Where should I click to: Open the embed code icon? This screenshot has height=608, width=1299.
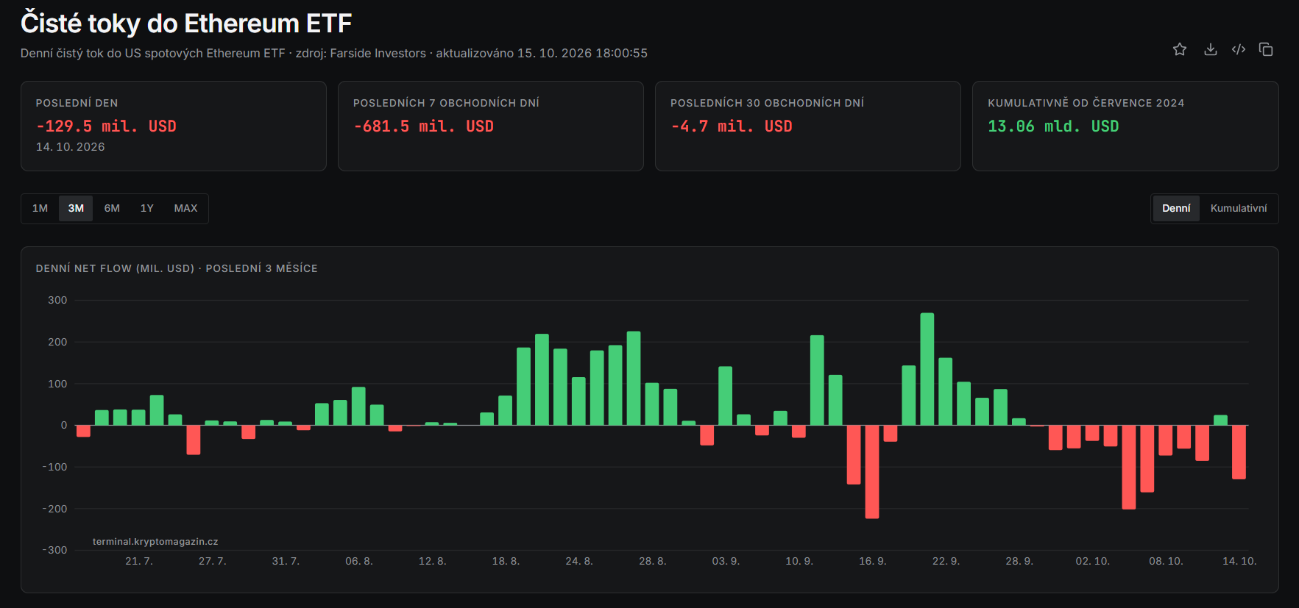coord(1239,49)
